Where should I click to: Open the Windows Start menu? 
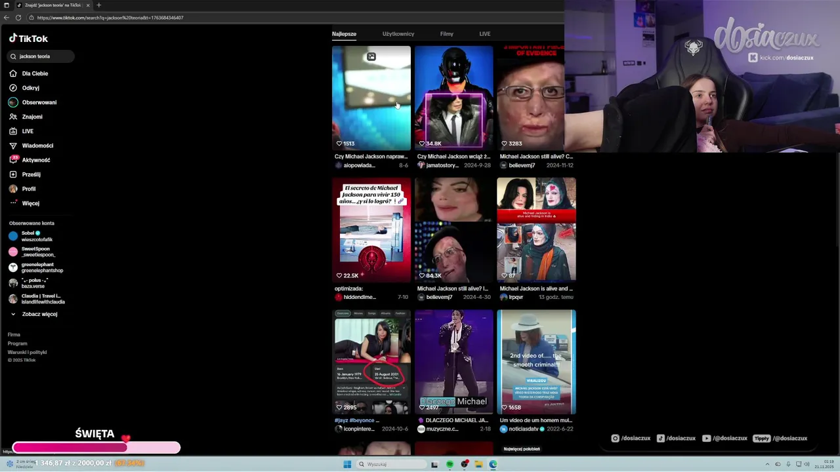(x=347, y=464)
